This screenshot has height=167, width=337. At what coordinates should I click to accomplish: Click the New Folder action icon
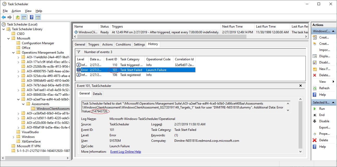315,69
